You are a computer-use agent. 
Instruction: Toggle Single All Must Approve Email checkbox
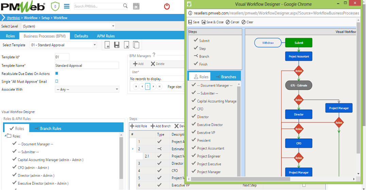click(x=57, y=81)
